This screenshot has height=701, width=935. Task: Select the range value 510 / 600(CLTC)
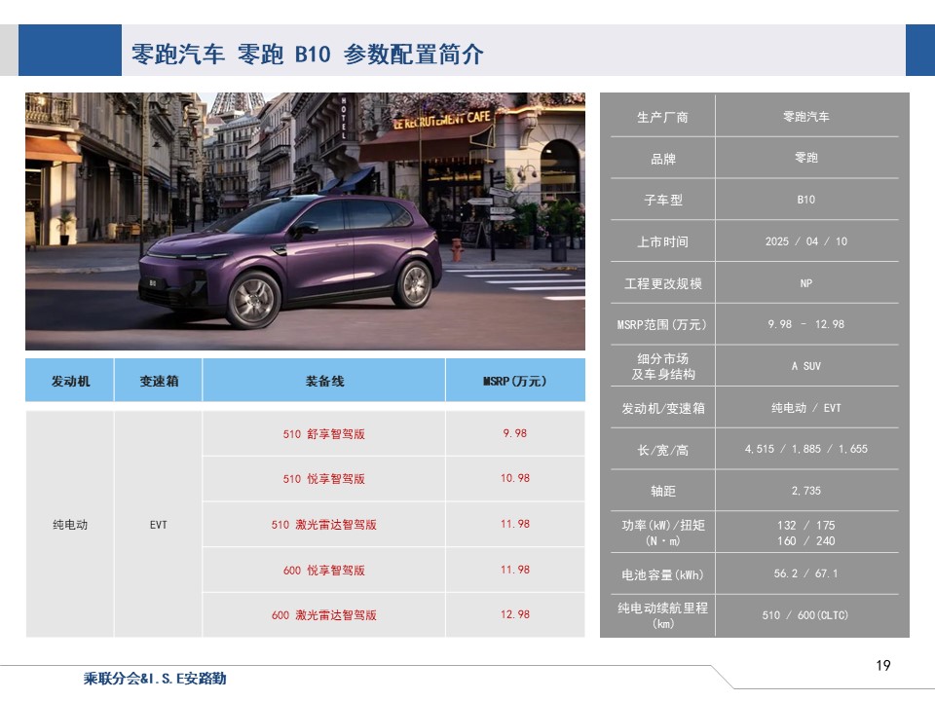click(x=805, y=614)
